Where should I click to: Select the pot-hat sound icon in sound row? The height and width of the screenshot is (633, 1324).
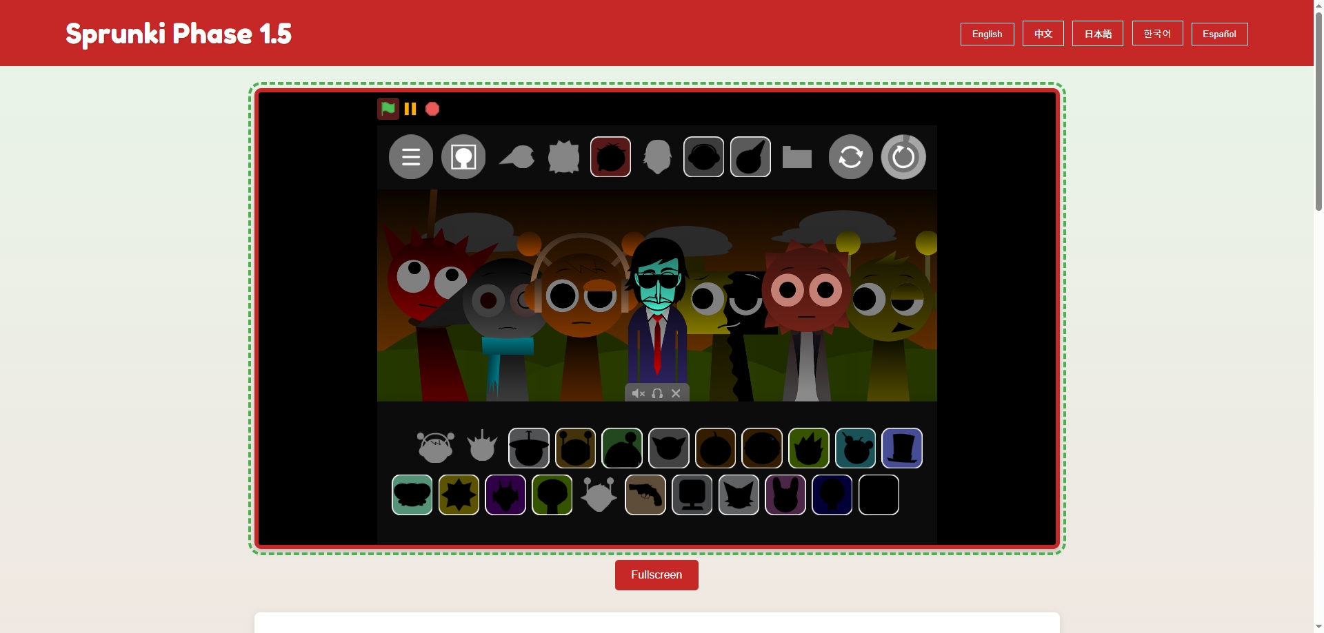(529, 448)
